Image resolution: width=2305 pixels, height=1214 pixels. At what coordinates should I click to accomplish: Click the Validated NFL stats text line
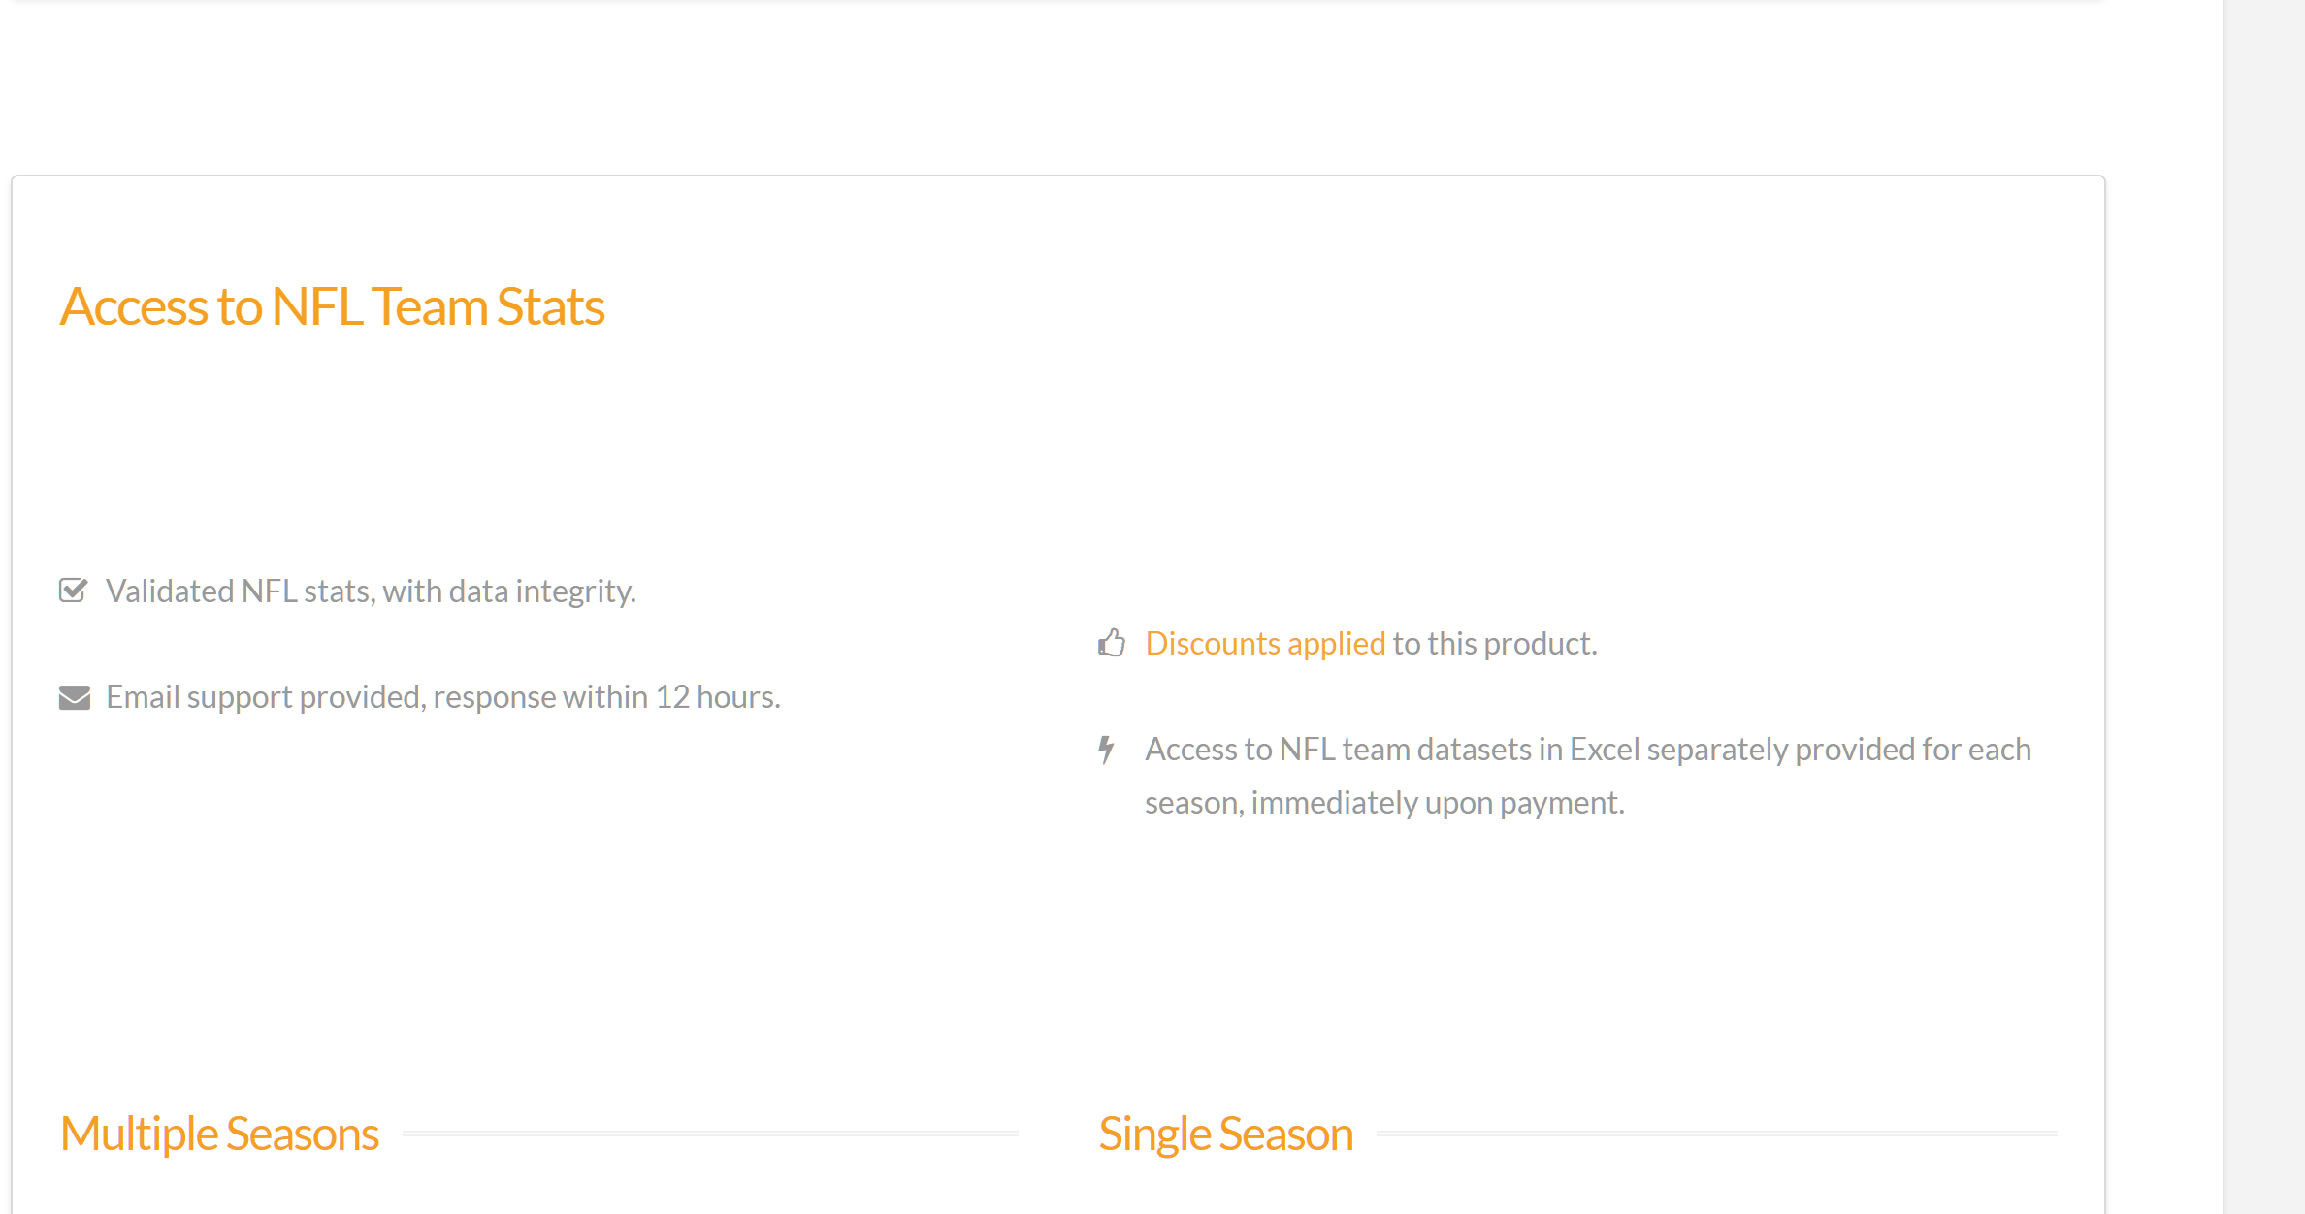tap(371, 591)
